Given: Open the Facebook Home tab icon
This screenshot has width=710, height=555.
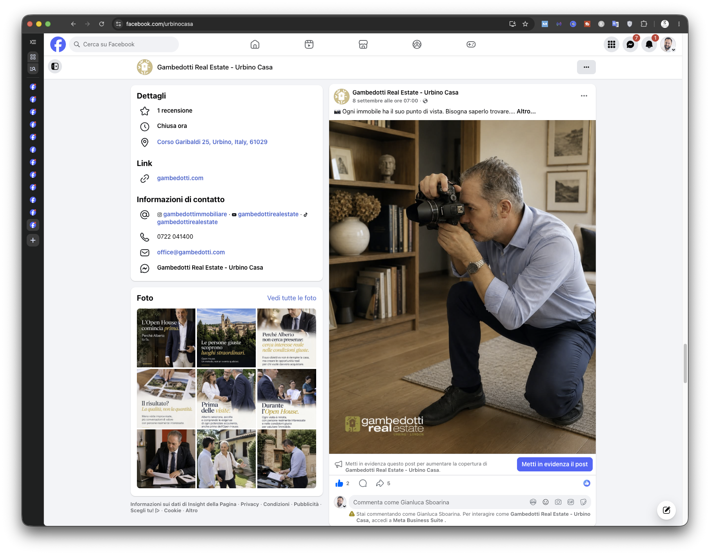Looking at the screenshot, I should coord(255,44).
